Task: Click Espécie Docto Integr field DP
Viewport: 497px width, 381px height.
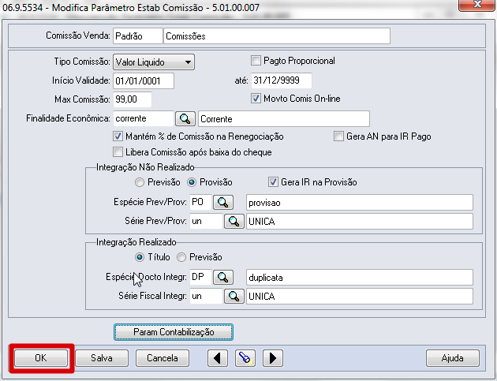Action: [200, 277]
